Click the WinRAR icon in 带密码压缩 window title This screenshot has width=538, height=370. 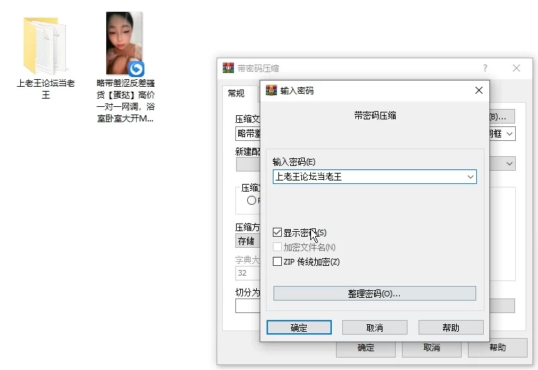(x=228, y=68)
